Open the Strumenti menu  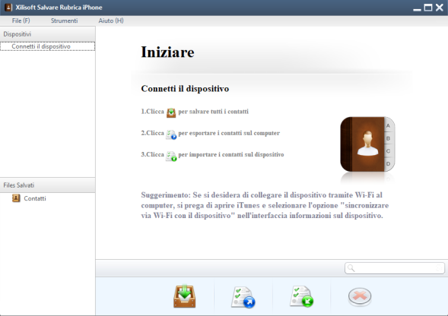65,21
